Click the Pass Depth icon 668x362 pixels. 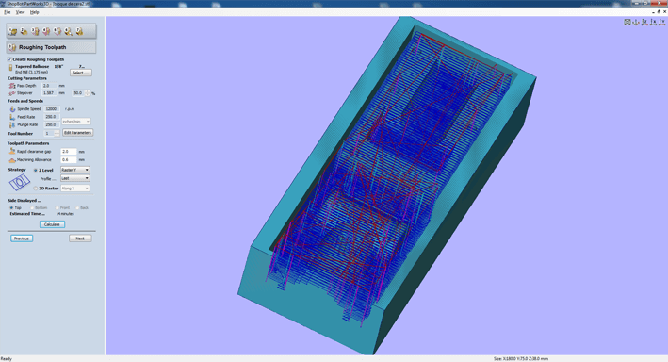click(x=12, y=86)
